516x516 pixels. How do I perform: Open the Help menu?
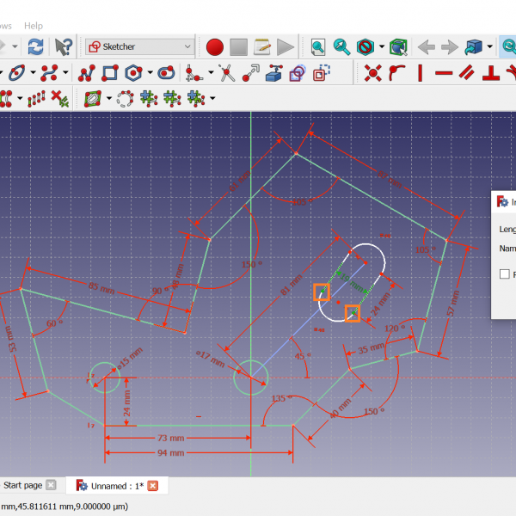[34, 26]
